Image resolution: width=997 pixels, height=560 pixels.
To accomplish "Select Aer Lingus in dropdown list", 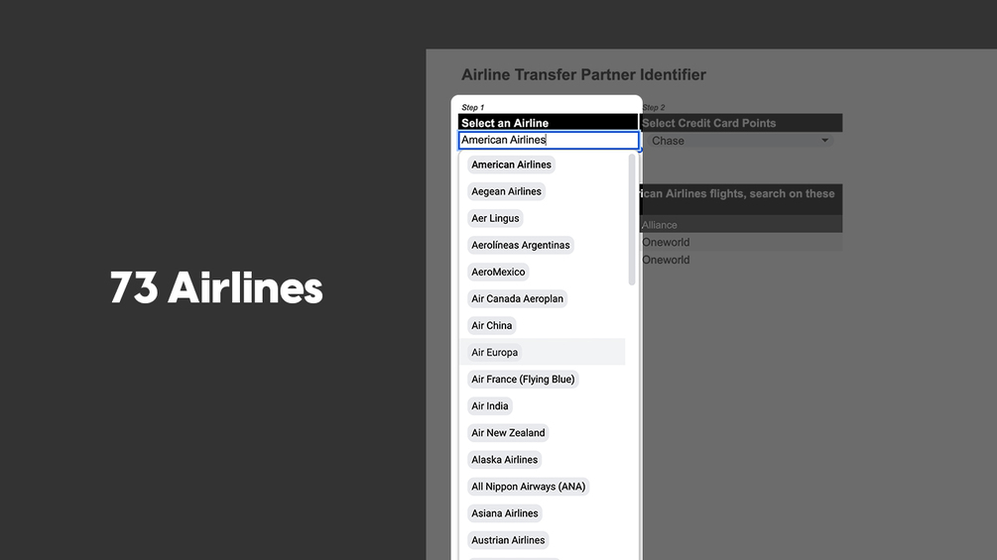I will click(495, 218).
